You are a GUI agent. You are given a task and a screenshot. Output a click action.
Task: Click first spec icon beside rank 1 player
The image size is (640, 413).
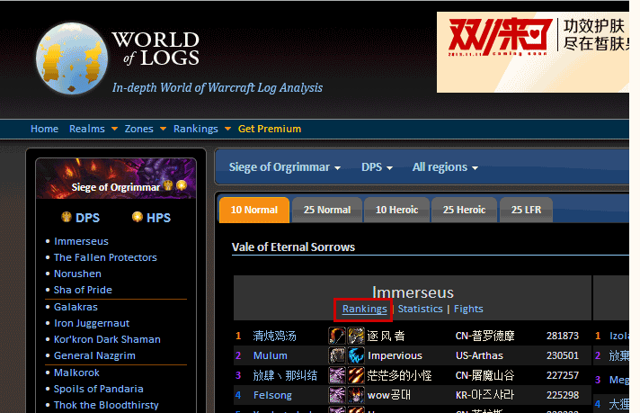tap(337, 336)
